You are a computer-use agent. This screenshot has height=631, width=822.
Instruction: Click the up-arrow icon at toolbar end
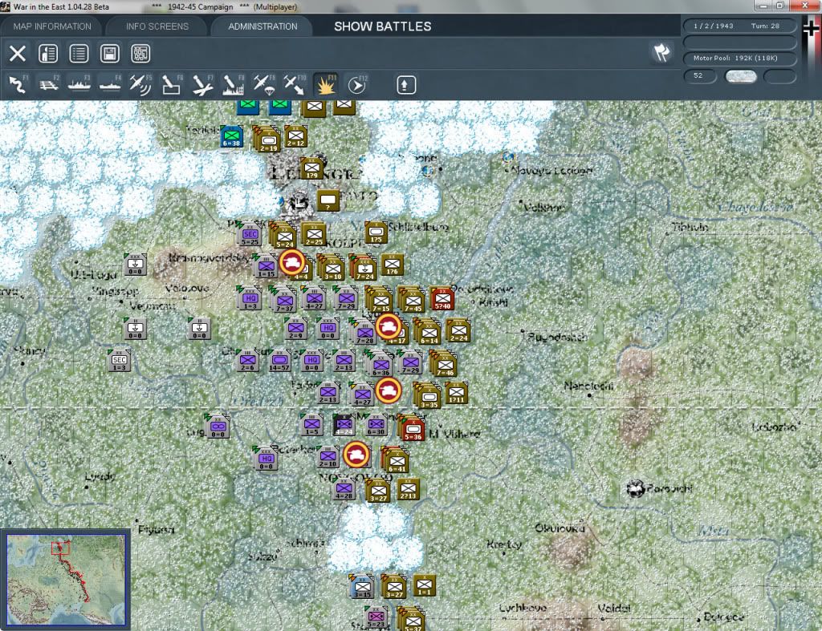coord(406,85)
